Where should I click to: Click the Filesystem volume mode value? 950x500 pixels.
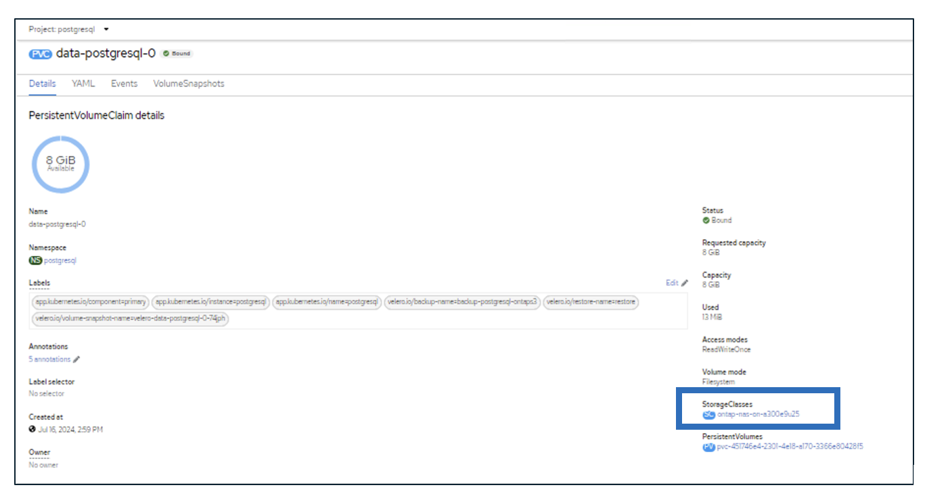click(719, 382)
